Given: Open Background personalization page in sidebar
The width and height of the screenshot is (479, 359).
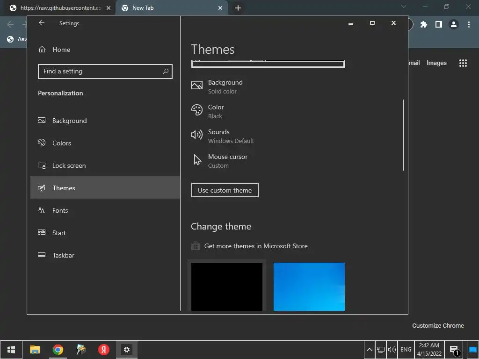Looking at the screenshot, I should pyautogui.click(x=105, y=121).
